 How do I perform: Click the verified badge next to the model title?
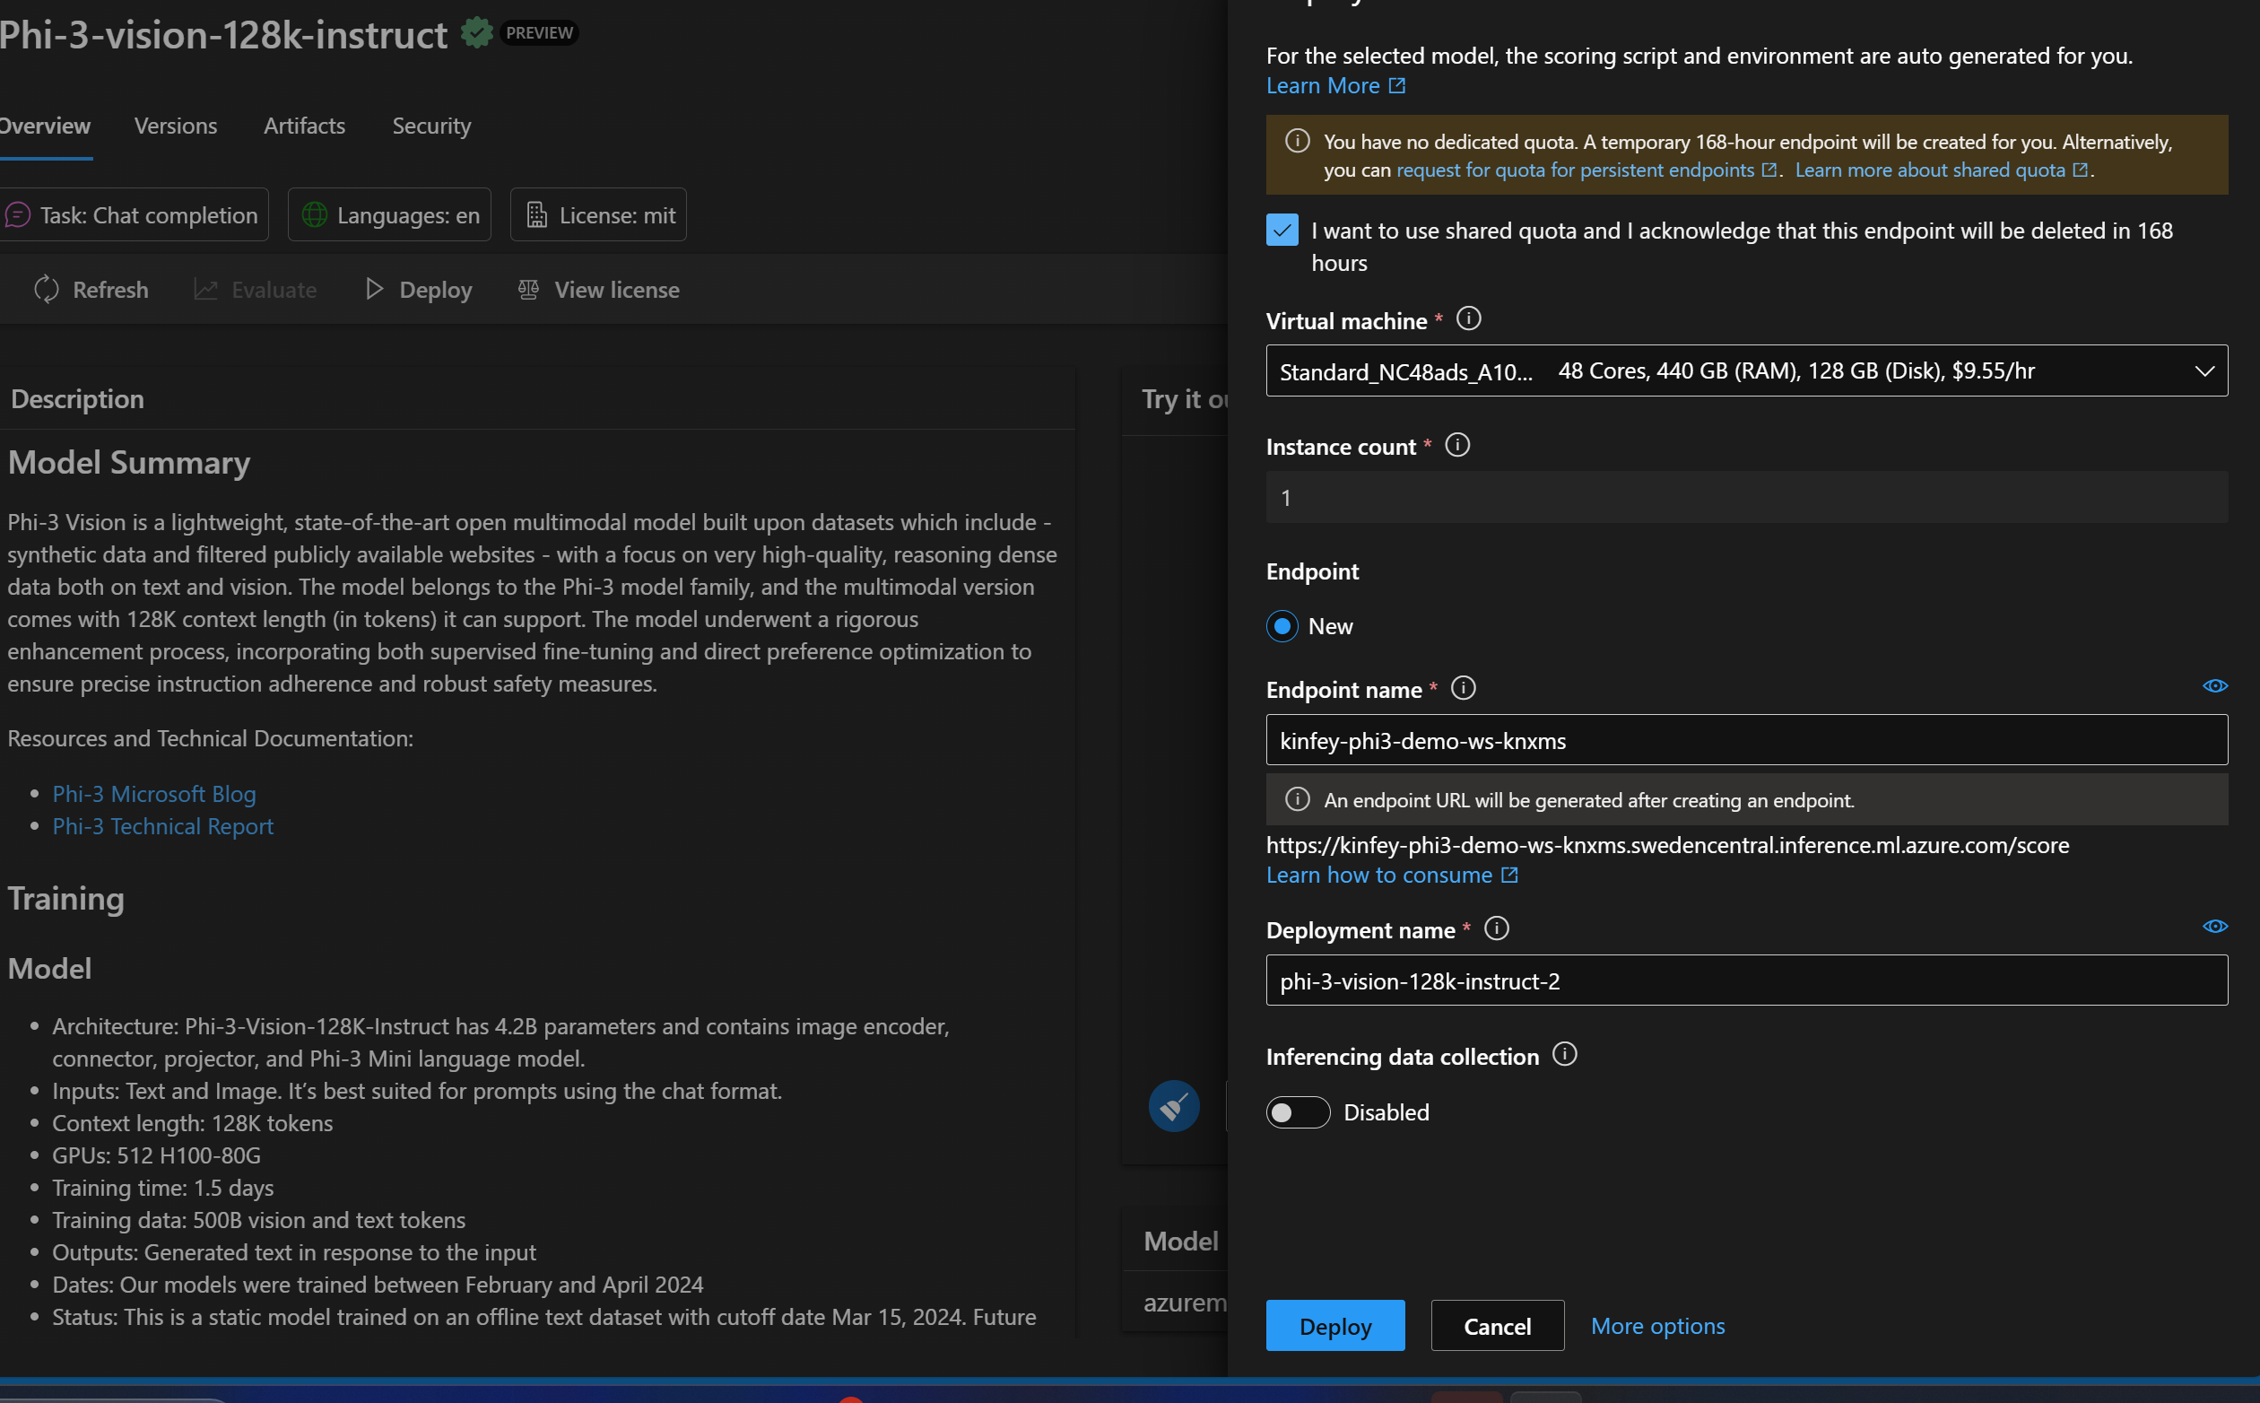click(x=477, y=33)
